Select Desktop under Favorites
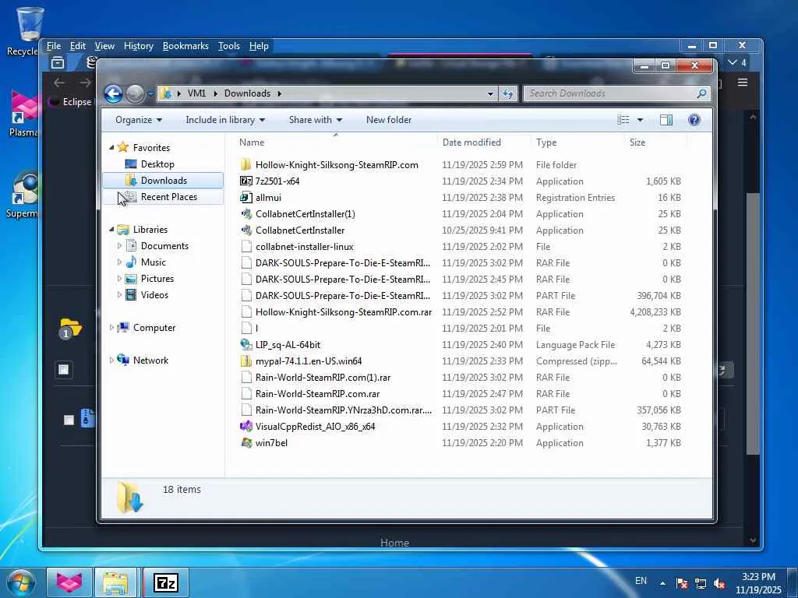 point(157,164)
